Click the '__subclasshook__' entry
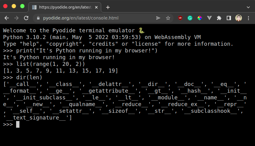Viewport: 255px width, 146px height. coord(211,111)
